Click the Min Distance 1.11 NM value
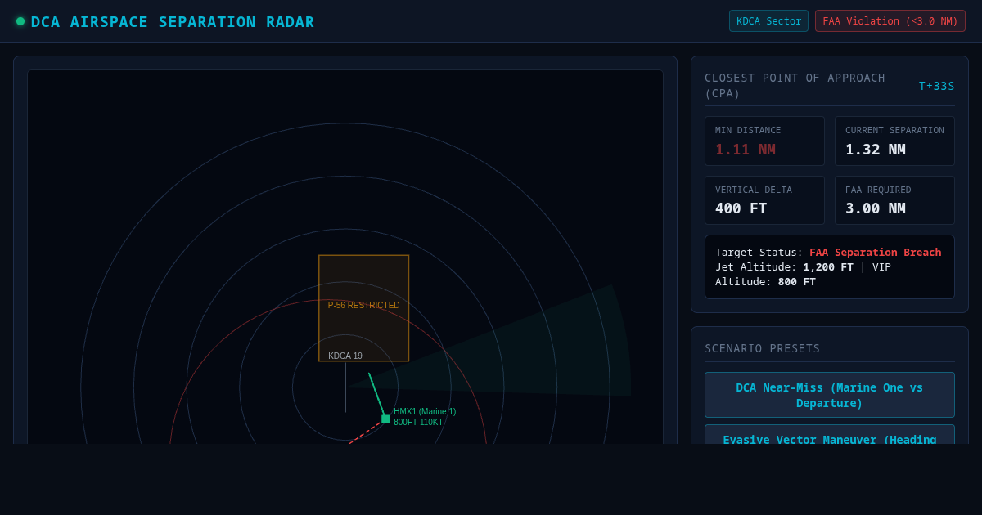Image resolution: width=982 pixels, height=515 pixels. click(745, 150)
